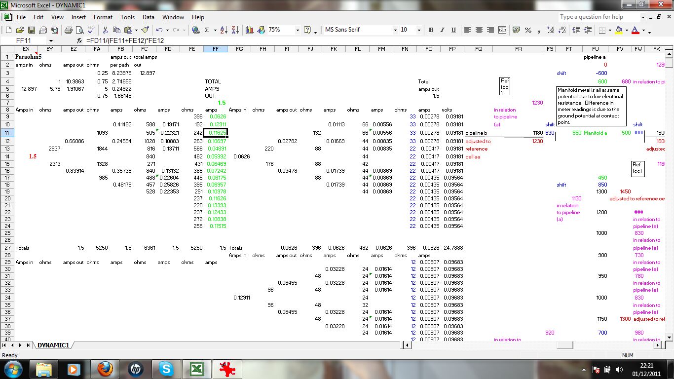
Task: Click the yellow Fill Color bucket
Action: pyautogui.click(x=619, y=30)
